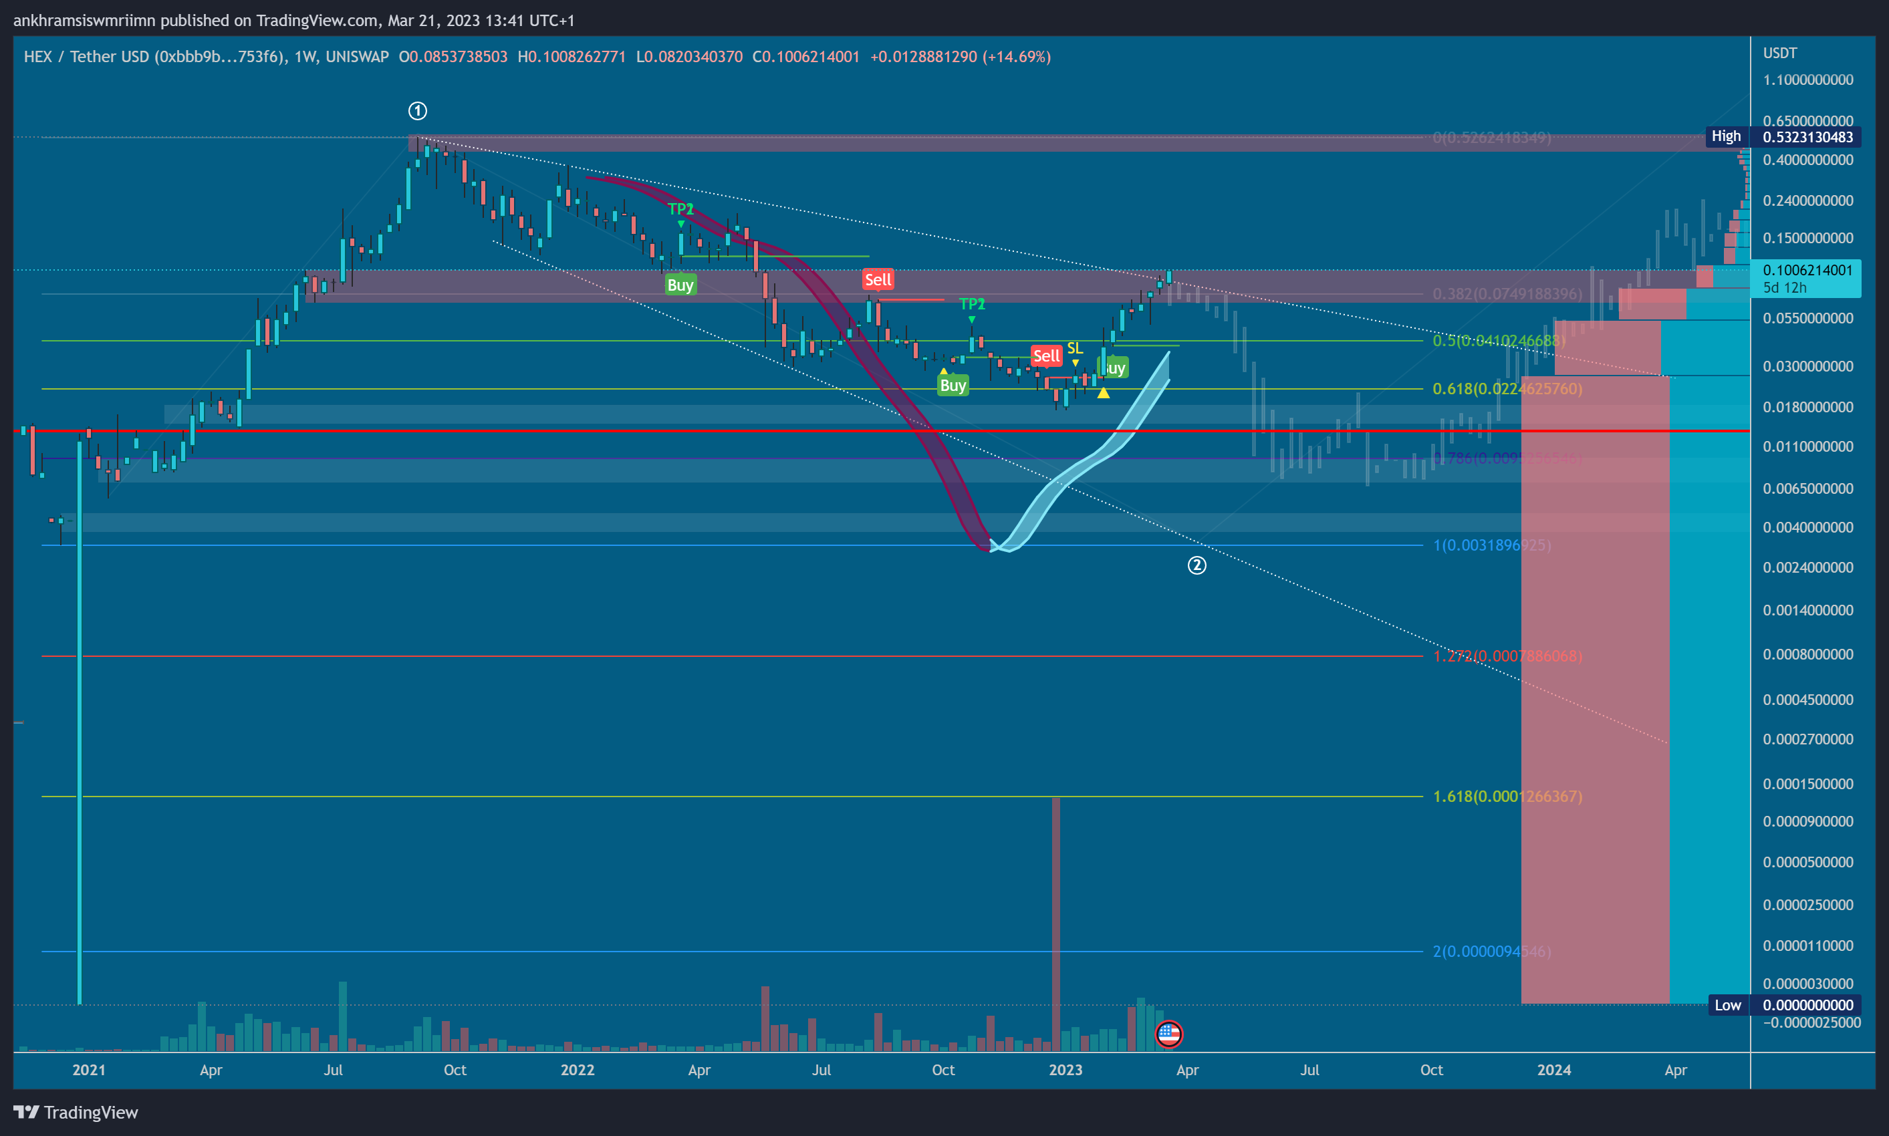Viewport: 1889px width, 1136px height.
Task: Click the Sell signal label beside the SL marker
Action: click(x=1046, y=356)
